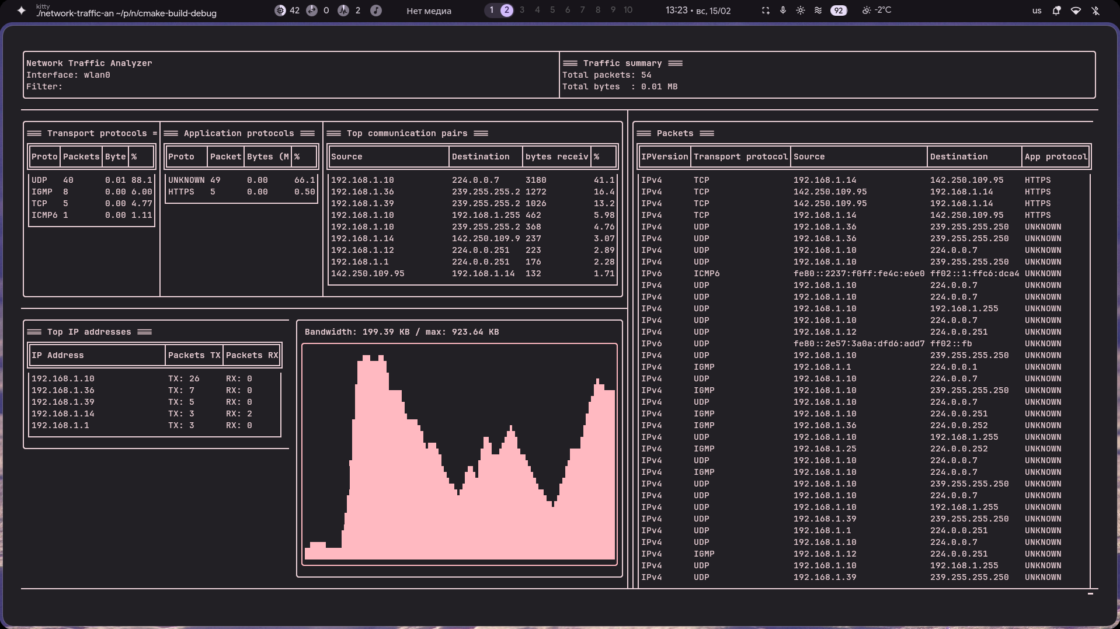Switch the keyboard layout indicator 'us'
1120x629 pixels.
tap(1037, 11)
